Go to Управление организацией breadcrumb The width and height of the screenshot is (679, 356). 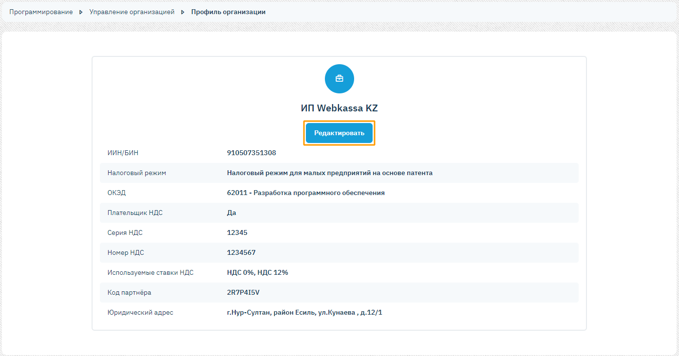coord(132,12)
